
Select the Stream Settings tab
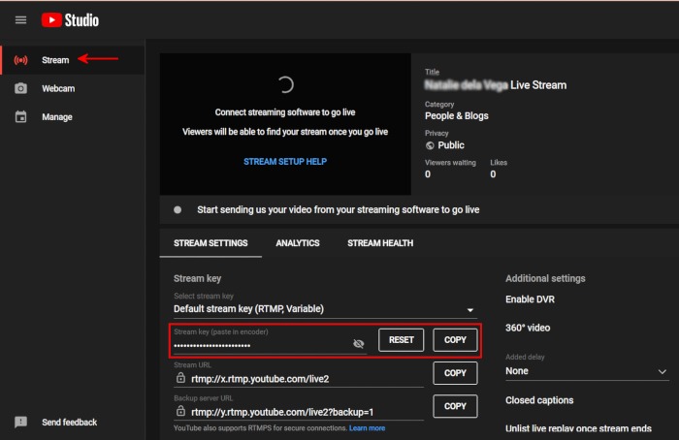pyautogui.click(x=210, y=243)
